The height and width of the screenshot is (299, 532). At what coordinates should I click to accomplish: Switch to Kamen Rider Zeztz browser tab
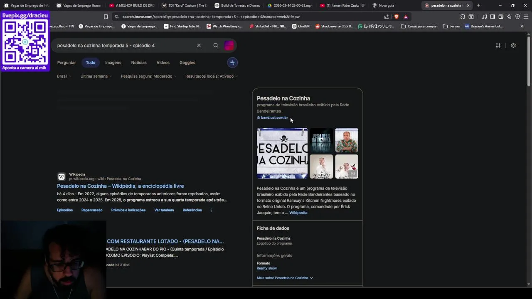click(x=342, y=5)
